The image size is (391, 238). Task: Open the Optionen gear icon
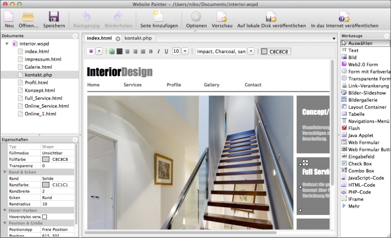[196, 17]
